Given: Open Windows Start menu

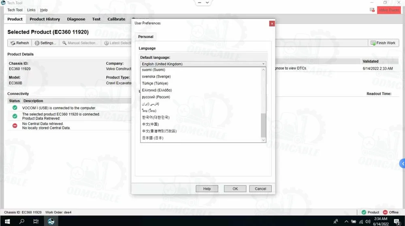Looking at the screenshot, I should click(8, 221).
